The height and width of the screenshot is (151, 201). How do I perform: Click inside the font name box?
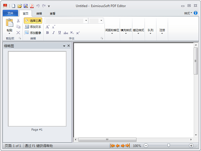coord(65,20)
